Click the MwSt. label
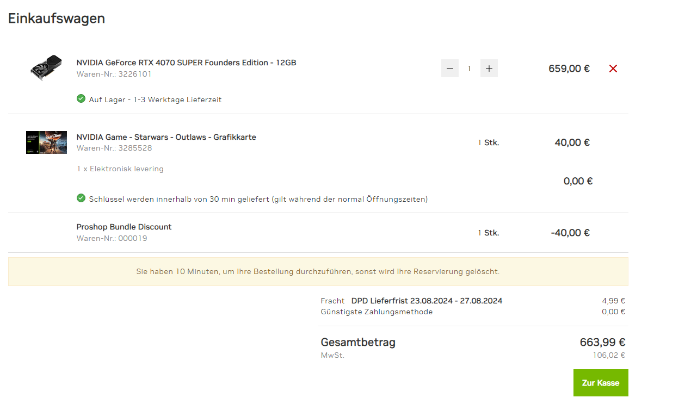The height and width of the screenshot is (404, 691). point(332,356)
